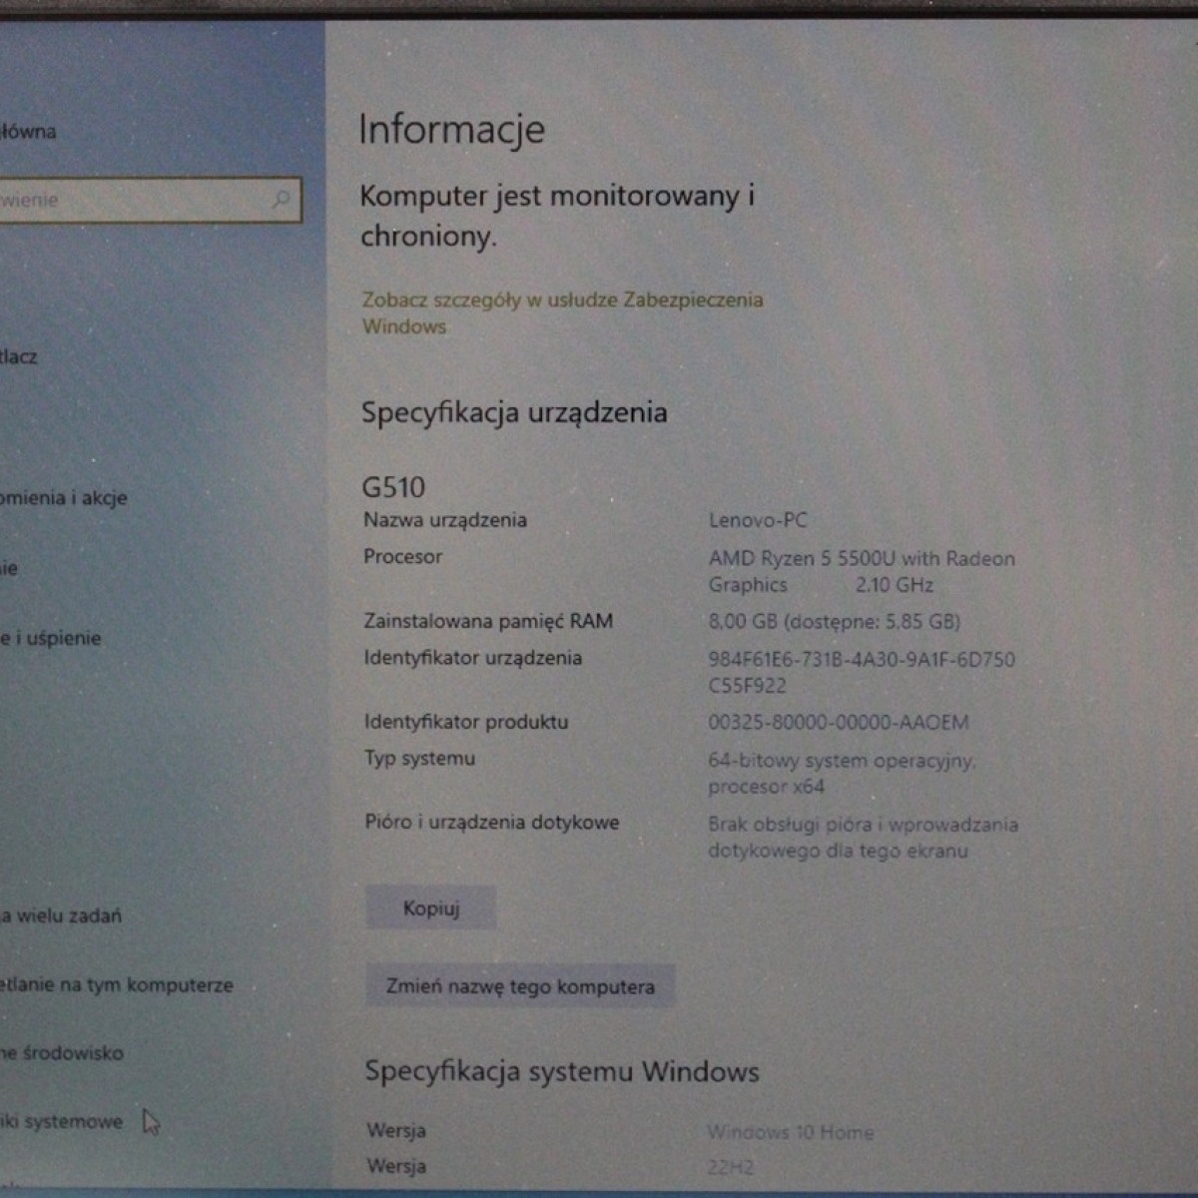Click the Typ systemu label
This screenshot has width=1198, height=1198.
pos(420,758)
